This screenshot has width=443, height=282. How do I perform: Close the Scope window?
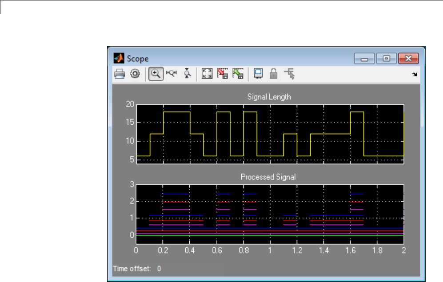pyautogui.click(x=409, y=58)
